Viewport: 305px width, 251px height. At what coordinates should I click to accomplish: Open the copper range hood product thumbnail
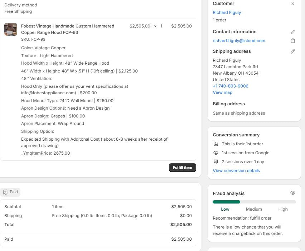[11, 29]
